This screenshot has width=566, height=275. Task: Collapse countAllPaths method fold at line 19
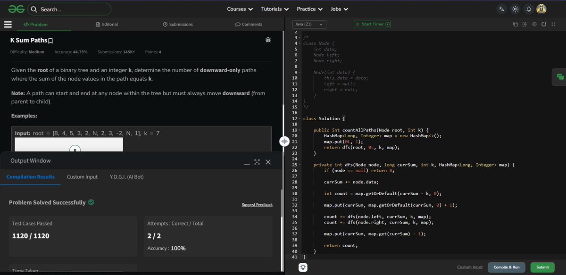[x=300, y=130]
